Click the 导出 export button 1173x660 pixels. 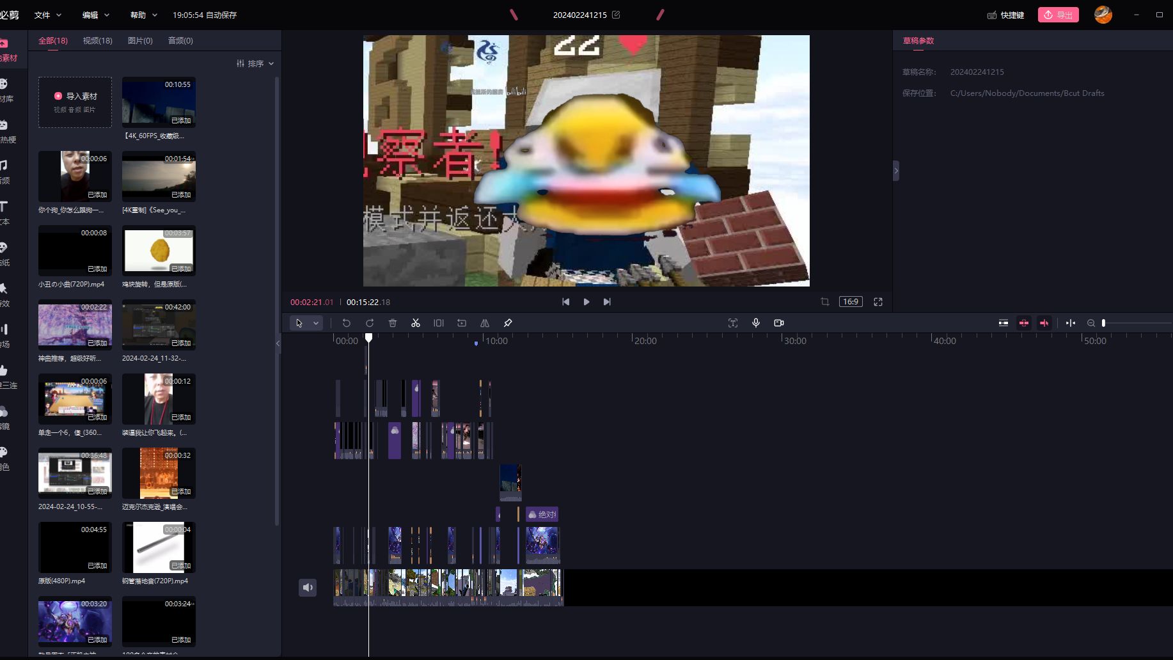(x=1059, y=15)
